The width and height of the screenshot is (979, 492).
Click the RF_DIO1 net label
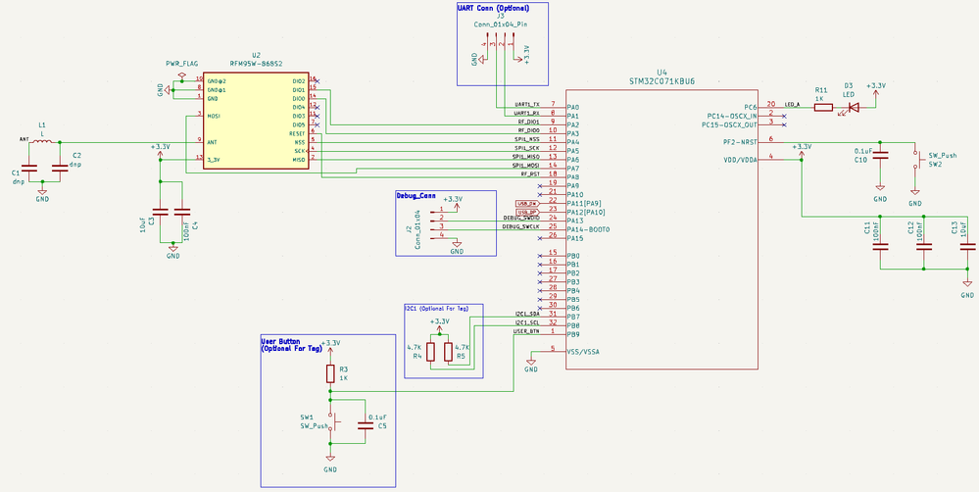point(529,122)
